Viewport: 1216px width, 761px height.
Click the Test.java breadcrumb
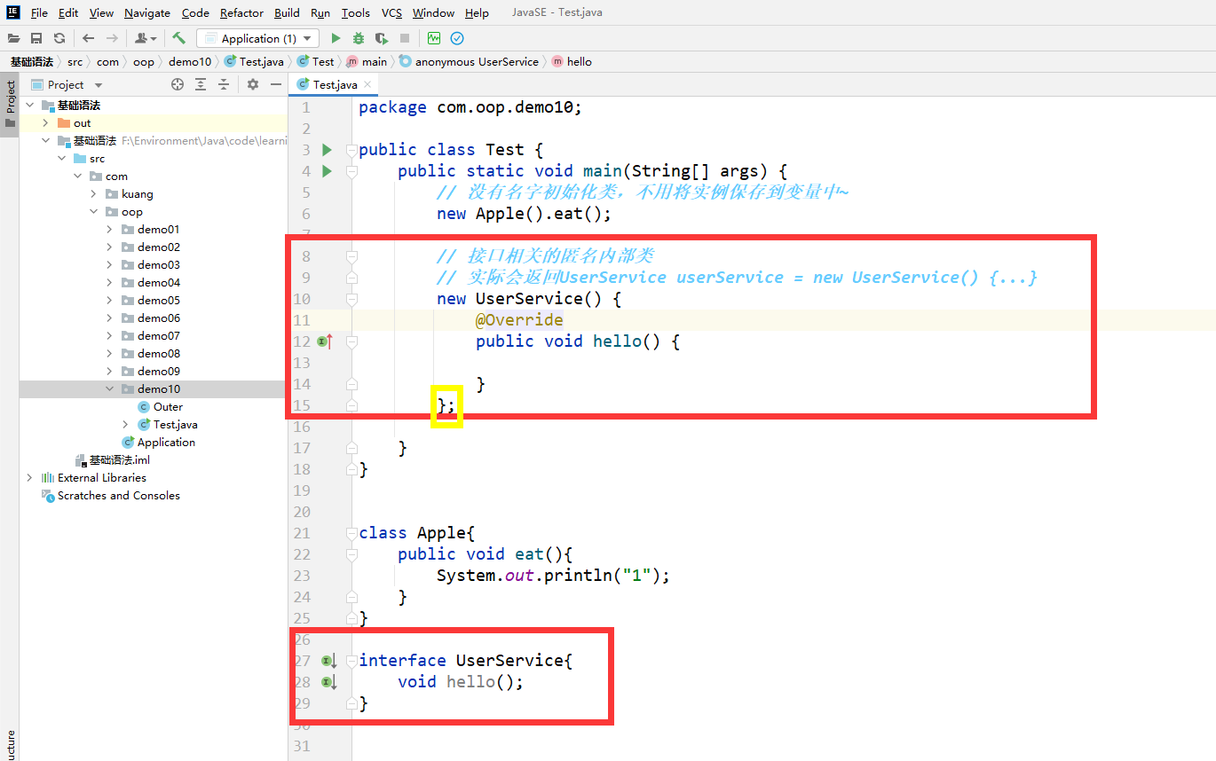[x=254, y=61]
